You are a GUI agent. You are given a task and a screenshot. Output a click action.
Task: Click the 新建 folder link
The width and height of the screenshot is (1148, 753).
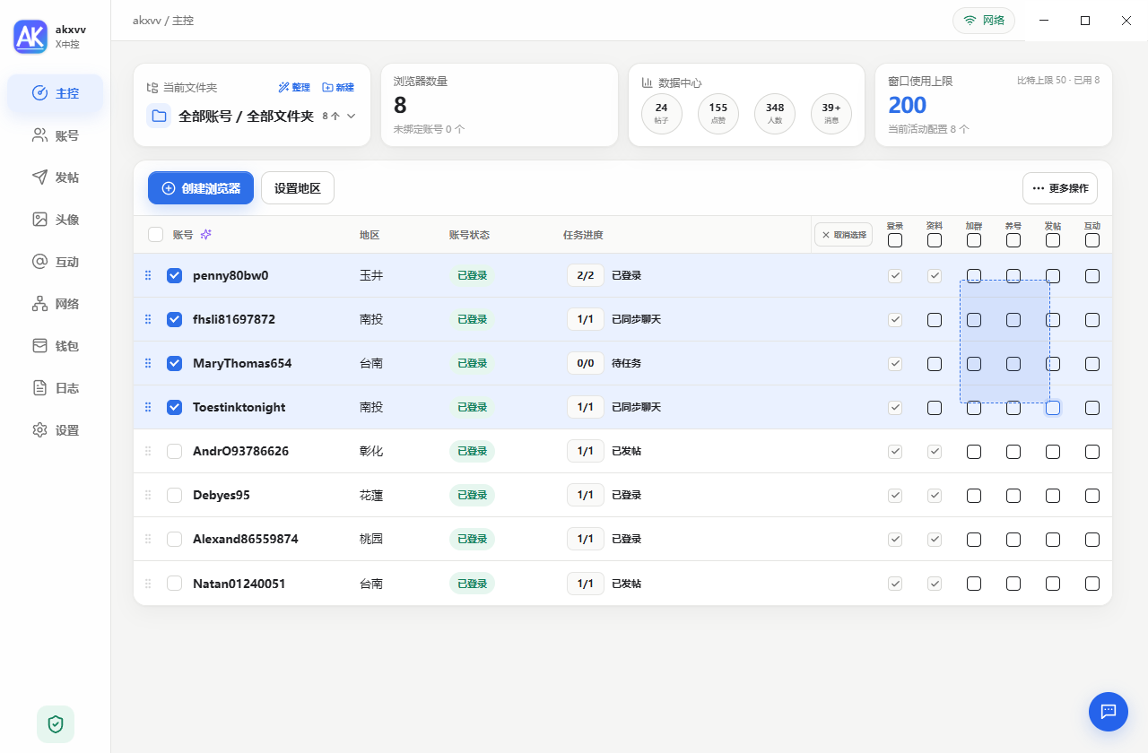click(338, 88)
